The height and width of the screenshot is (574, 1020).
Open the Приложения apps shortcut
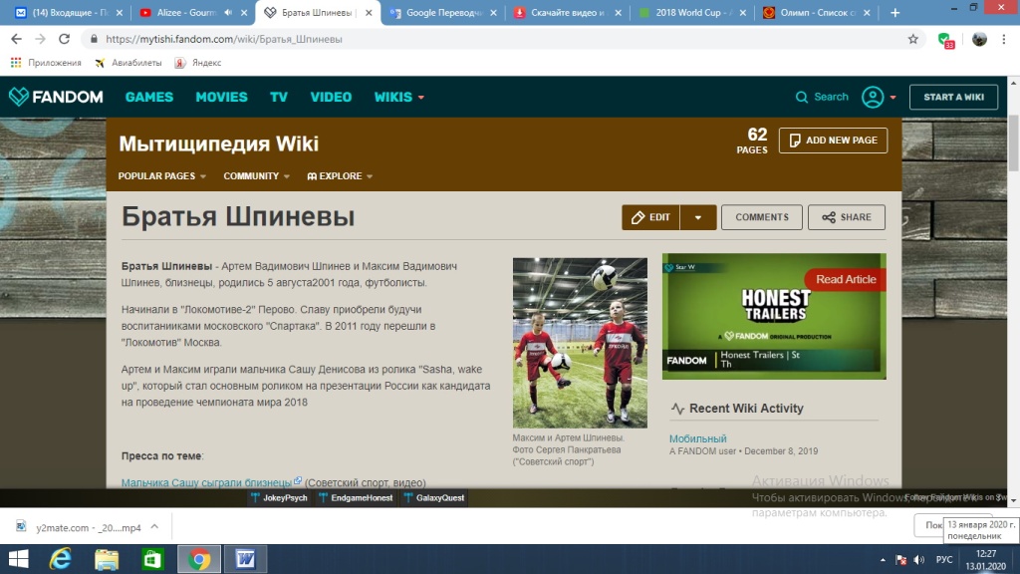pos(46,63)
